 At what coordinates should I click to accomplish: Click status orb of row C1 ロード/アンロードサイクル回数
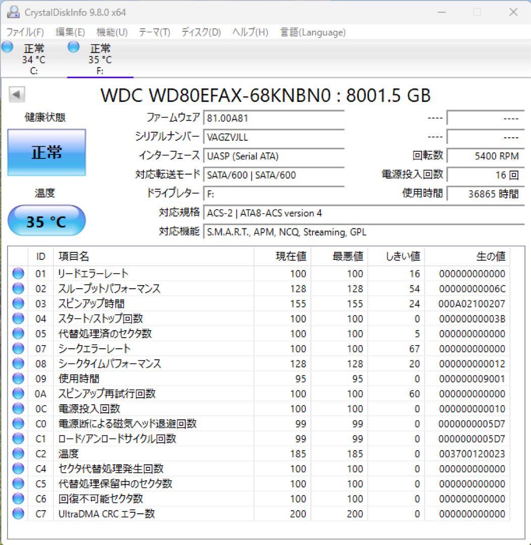tap(18, 439)
